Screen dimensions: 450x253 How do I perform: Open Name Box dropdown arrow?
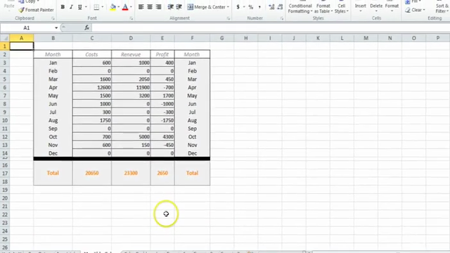coord(56,28)
